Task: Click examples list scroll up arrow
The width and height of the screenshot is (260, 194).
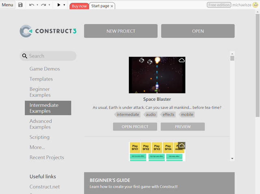Action: (232, 54)
